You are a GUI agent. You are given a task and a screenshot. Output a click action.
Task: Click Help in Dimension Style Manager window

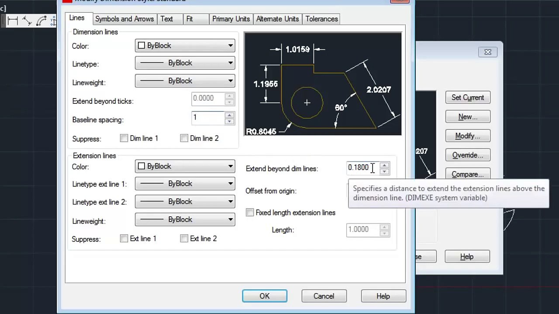[467, 256]
